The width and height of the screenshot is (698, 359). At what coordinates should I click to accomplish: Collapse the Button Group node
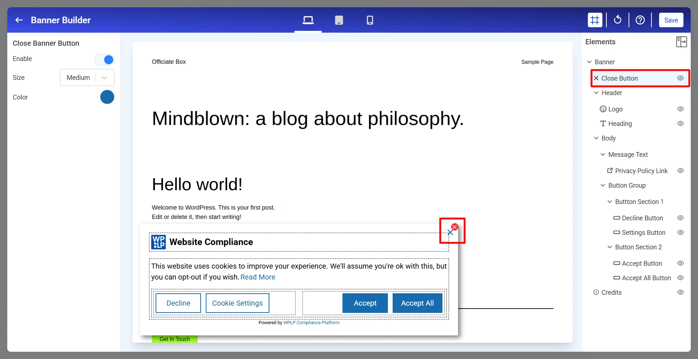[603, 185]
